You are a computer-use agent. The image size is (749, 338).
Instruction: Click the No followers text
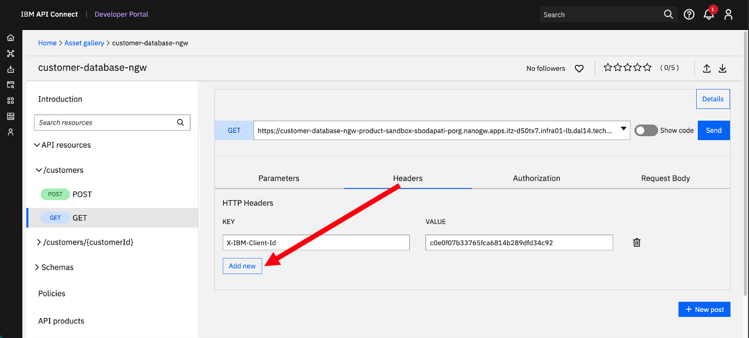point(546,68)
